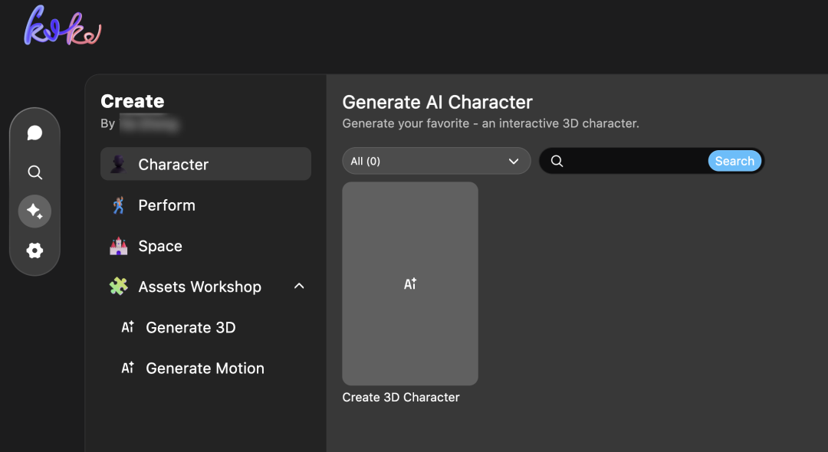Click the Character avatar icon

[x=118, y=164]
